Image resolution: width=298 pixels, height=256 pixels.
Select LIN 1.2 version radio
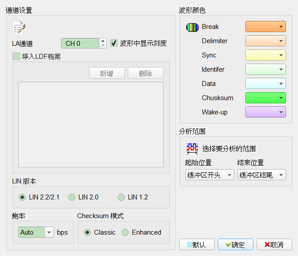[x=121, y=197]
